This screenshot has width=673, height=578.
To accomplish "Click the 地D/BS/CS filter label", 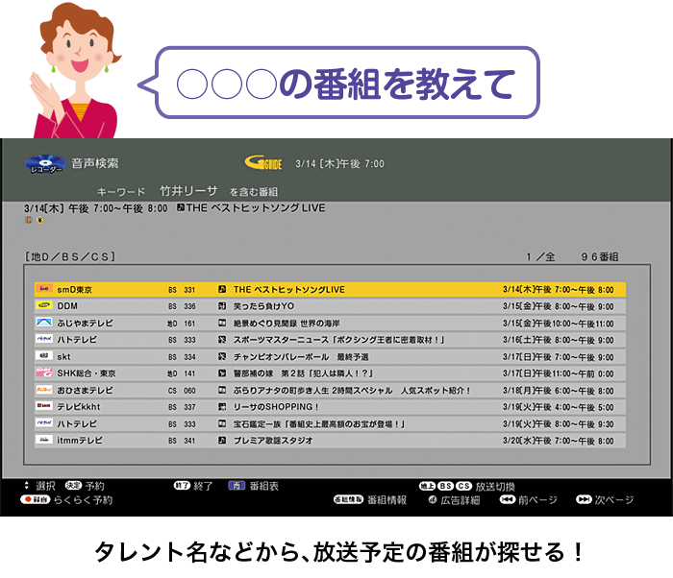I will (x=70, y=256).
